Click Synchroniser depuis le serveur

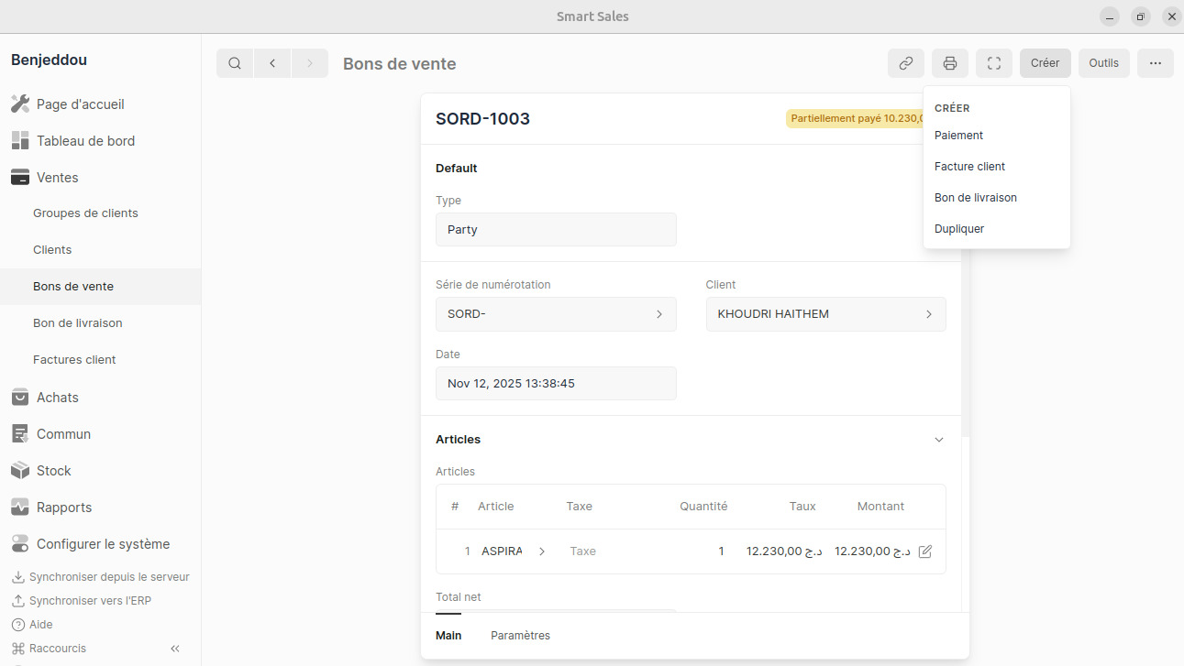pyautogui.click(x=108, y=577)
